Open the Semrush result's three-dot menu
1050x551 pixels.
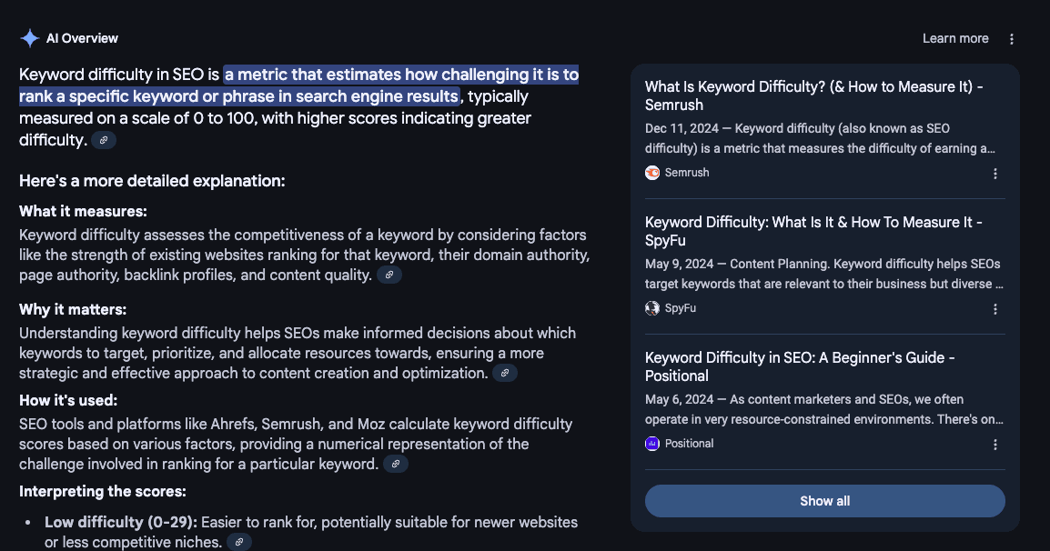(994, 174)
